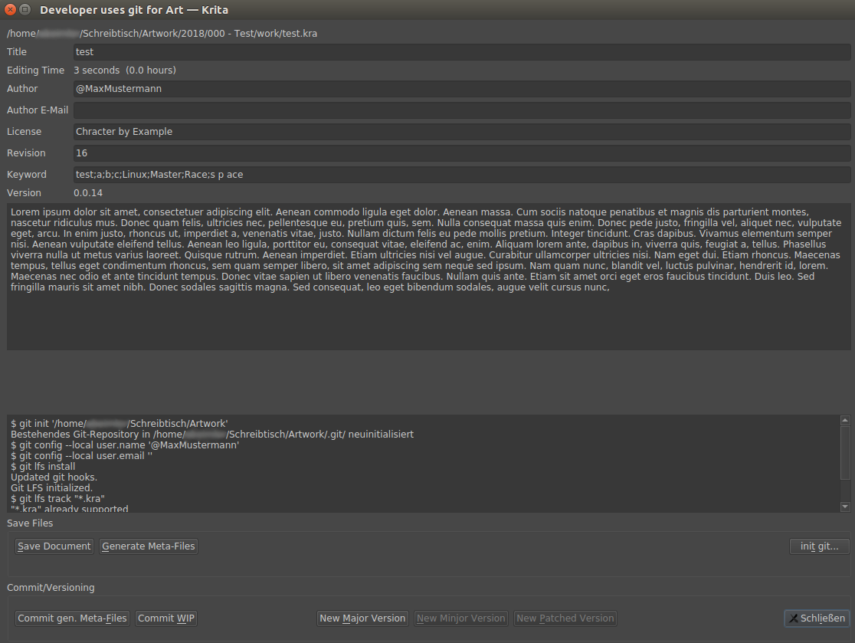Image resolution: width=855 pixels, height=643 pixels.
Task: Click the New Minjor Version button
Action: (460, 618)
